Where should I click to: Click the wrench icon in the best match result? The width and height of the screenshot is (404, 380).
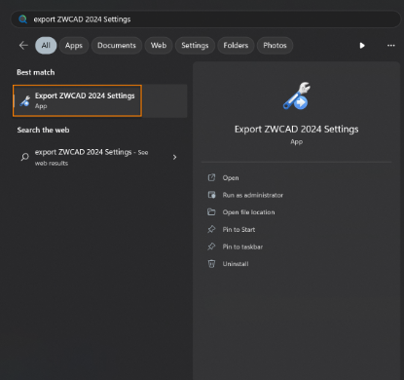(x=25, y=100)
